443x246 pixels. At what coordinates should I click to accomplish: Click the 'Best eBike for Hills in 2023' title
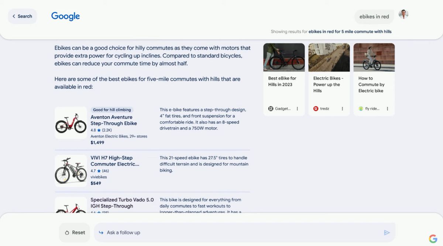282,82
